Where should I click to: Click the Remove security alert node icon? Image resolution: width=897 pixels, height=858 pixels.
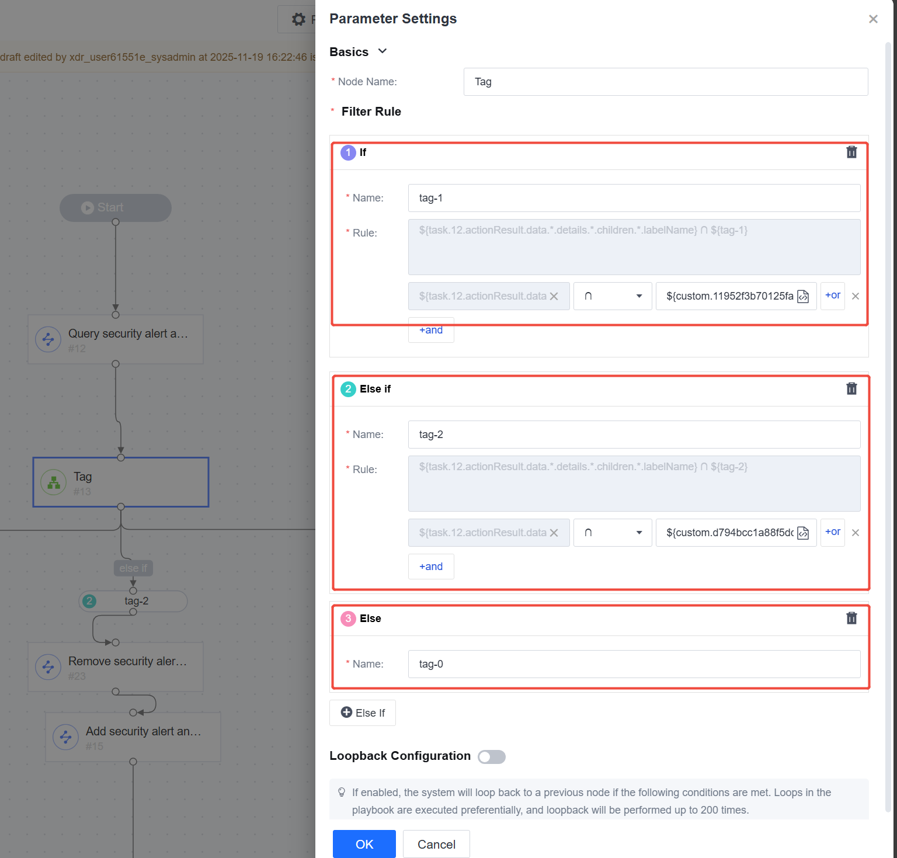click(48, 667)
